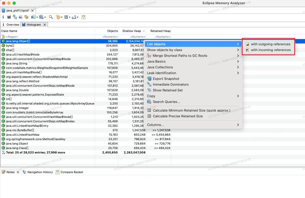This screenshot has height=198, width=305.
Task: Click the class icon beside byte[]
Action: (x=3, y=46)
